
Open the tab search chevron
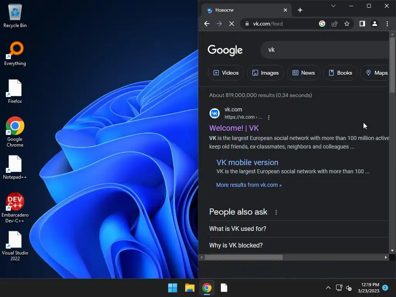pyautogui.click(x=333, y=6)
